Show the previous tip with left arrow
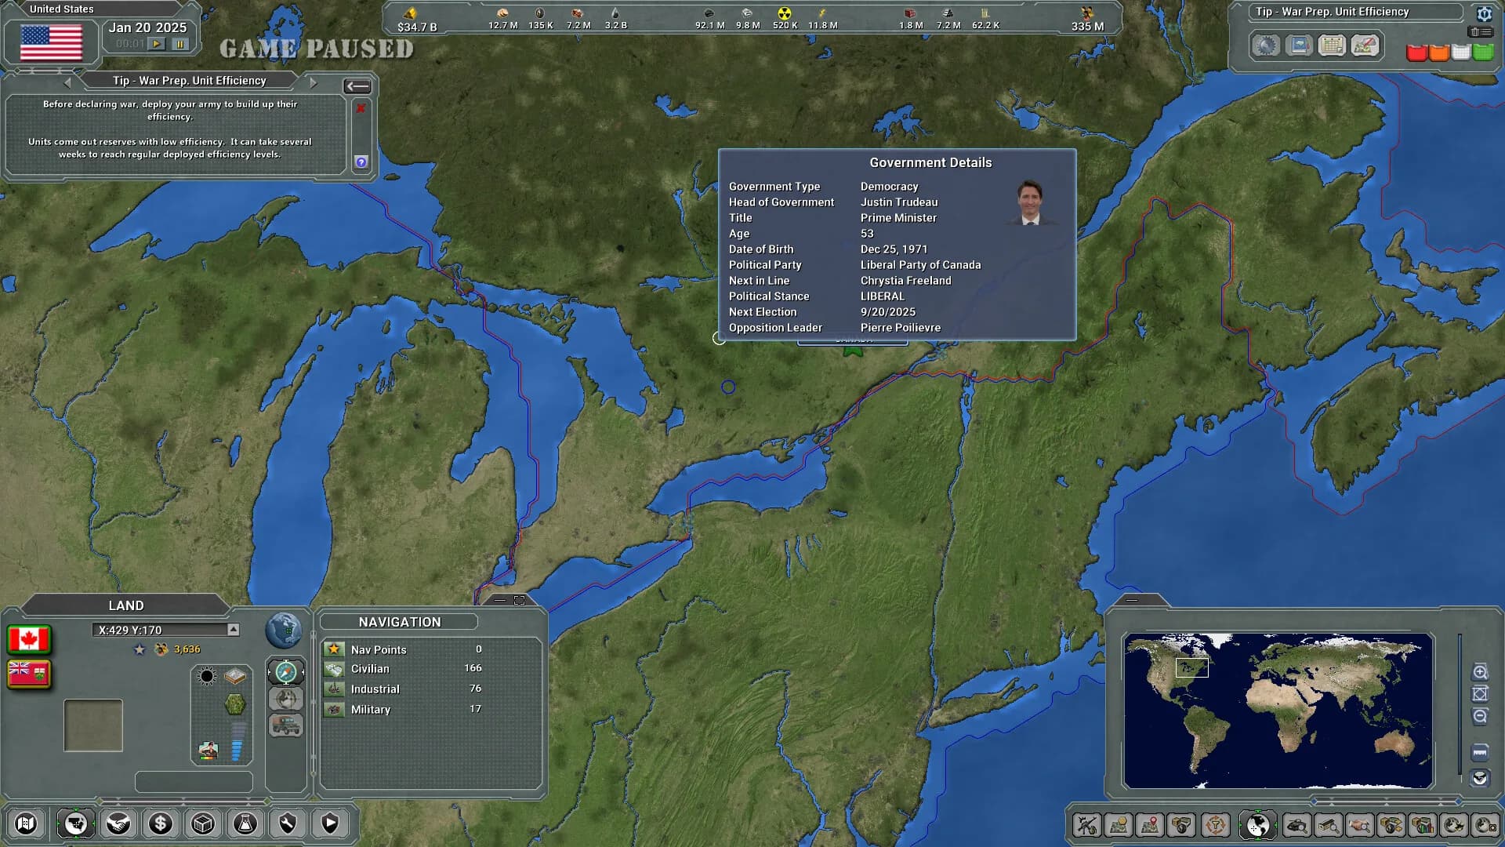Screen dimensions: 1505x847 click(67, 82)
